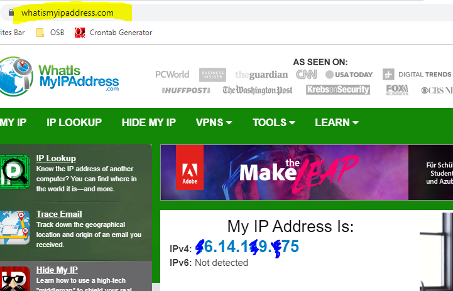Click the WhatIsMyIPAddress.com text logo
Viewport: 453px width, 291px height.
[x=79, y=77]
